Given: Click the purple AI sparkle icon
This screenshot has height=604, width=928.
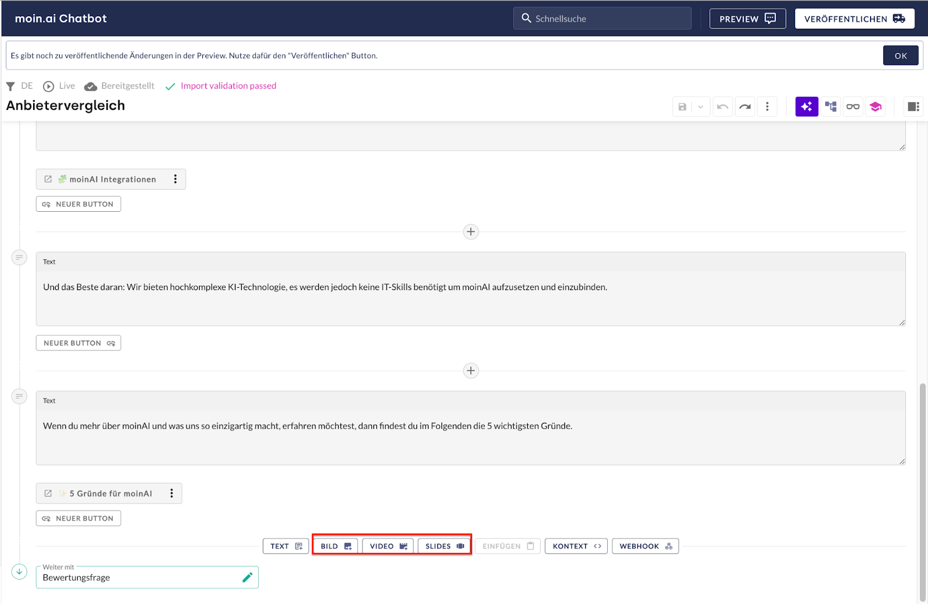Looking at the screenshot, I should coord(806,107).
